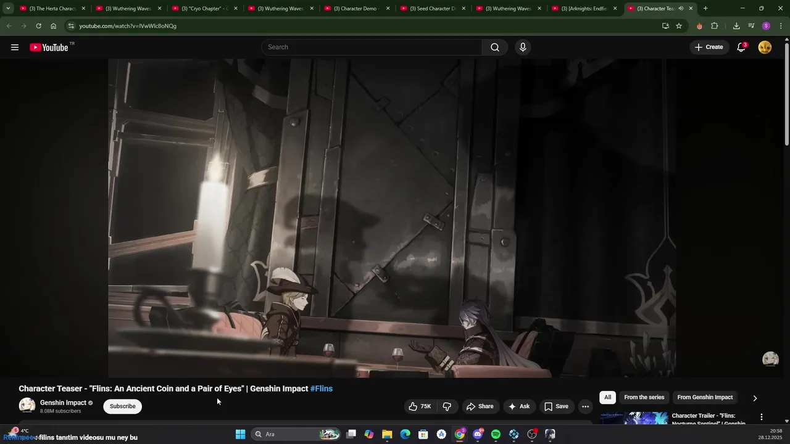Open Microsoft Edge from the taskbar
Viewport: 790px width, 444px height.
405,434
